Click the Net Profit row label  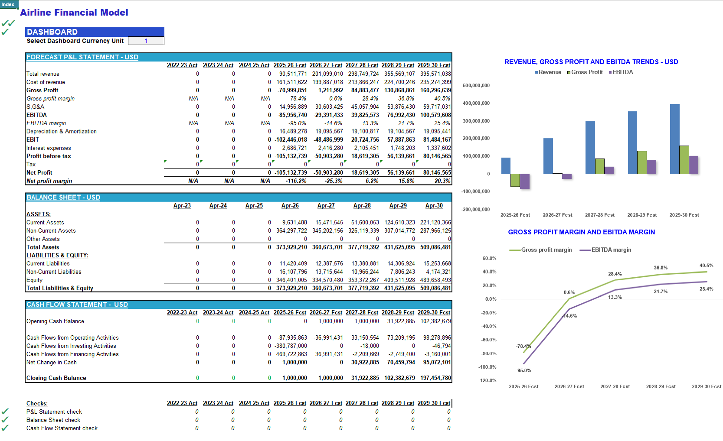click(x=39, y=173)
